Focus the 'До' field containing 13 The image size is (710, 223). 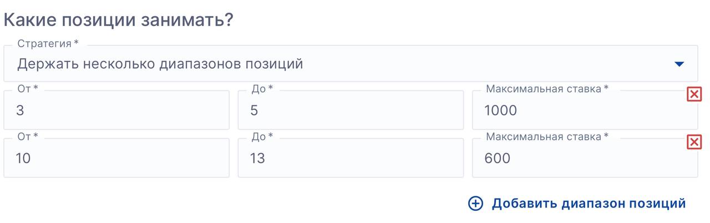pyautogui.click(x=350, y=158)
